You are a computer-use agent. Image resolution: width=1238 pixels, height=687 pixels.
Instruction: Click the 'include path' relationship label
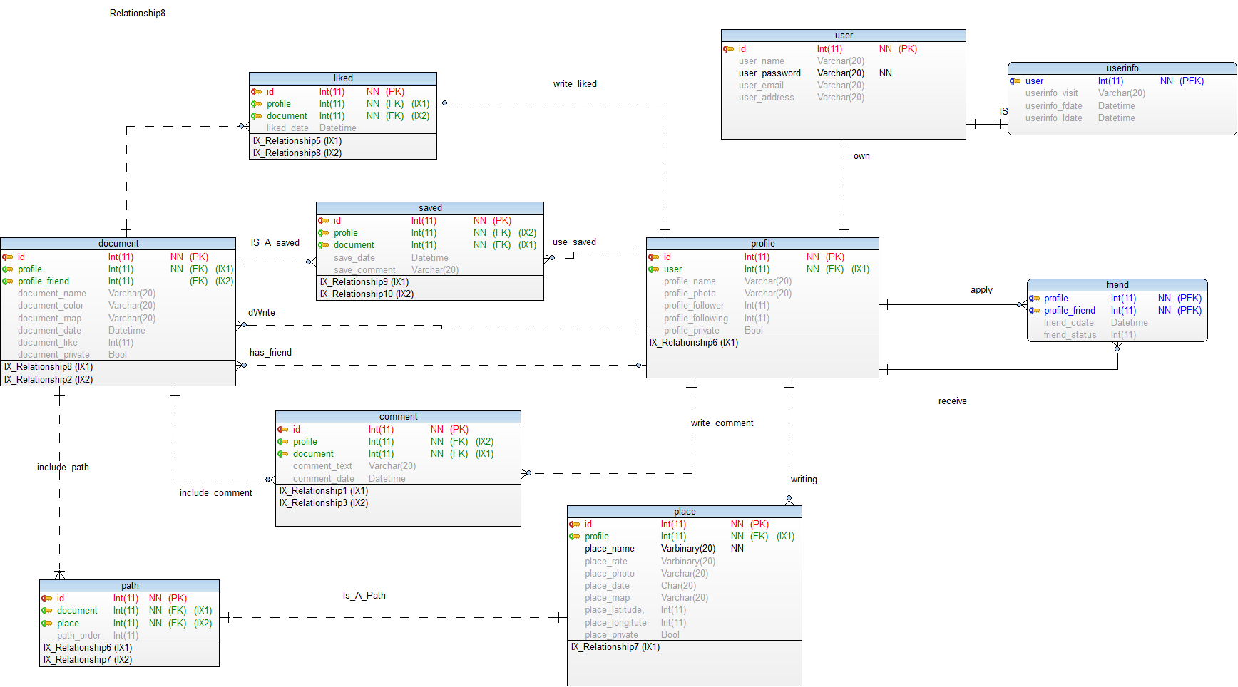(x=63, y=468)
